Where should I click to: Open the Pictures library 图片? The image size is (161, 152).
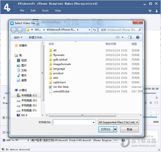(x=22, y=65)
